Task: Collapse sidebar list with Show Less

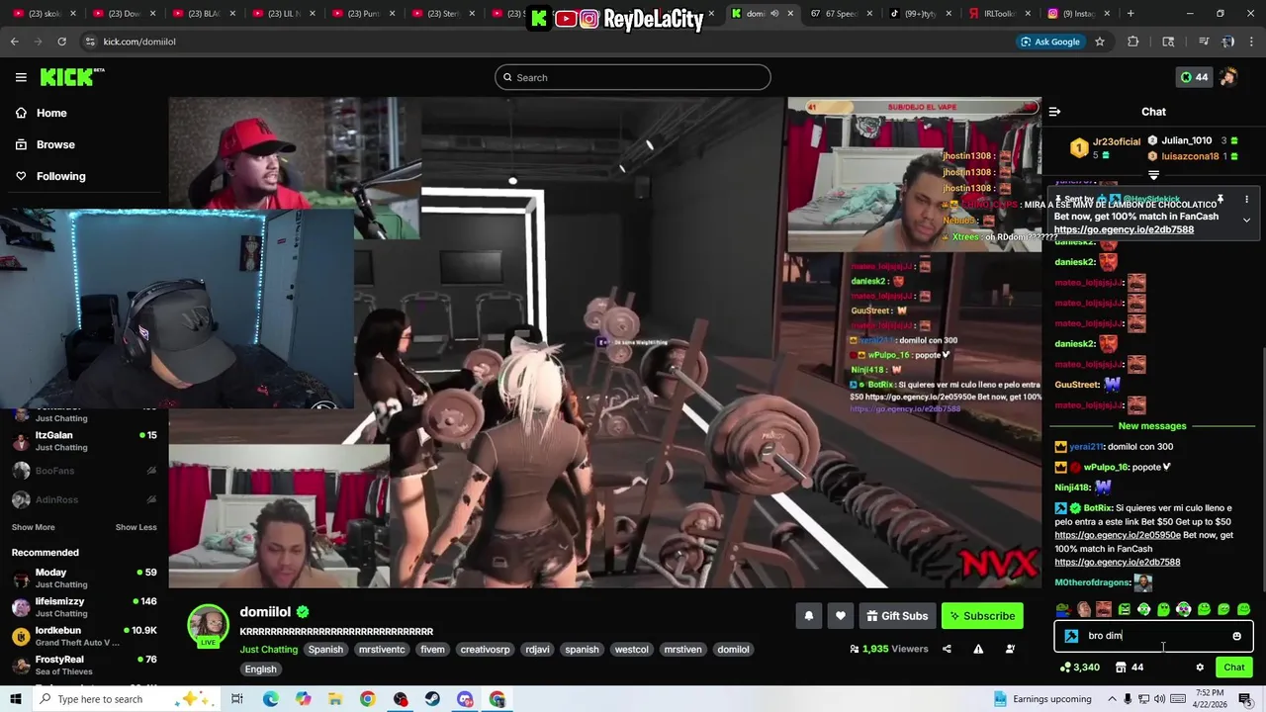Action: click(136, 527)
